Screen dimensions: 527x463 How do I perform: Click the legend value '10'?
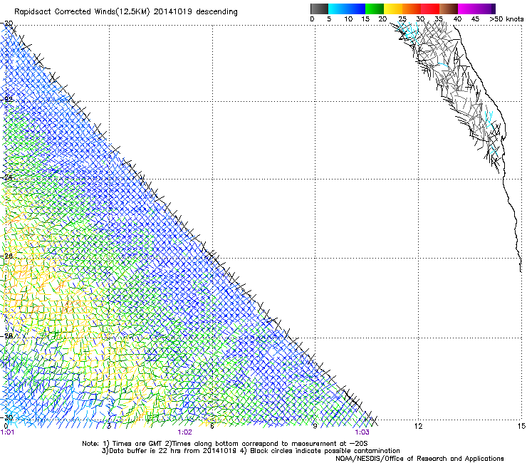(348, 19)
